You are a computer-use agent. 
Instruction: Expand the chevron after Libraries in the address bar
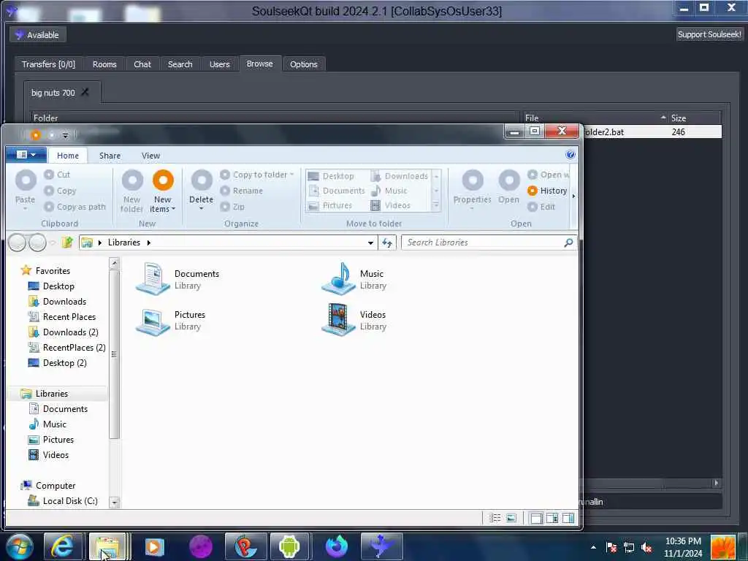click(149, 243)
